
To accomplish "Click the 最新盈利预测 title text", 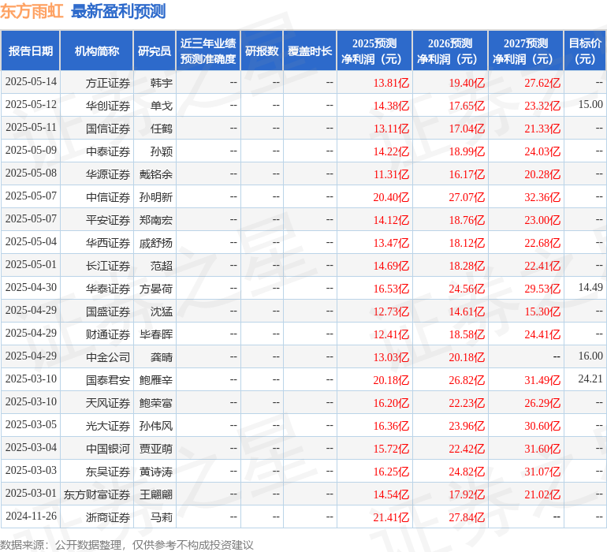I will (118, 11).
